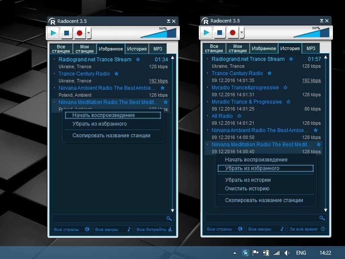345x259 pixels.
Task: Favorite Myradio Trance&progressive in the history list
Action: click(x=285, y=88)
